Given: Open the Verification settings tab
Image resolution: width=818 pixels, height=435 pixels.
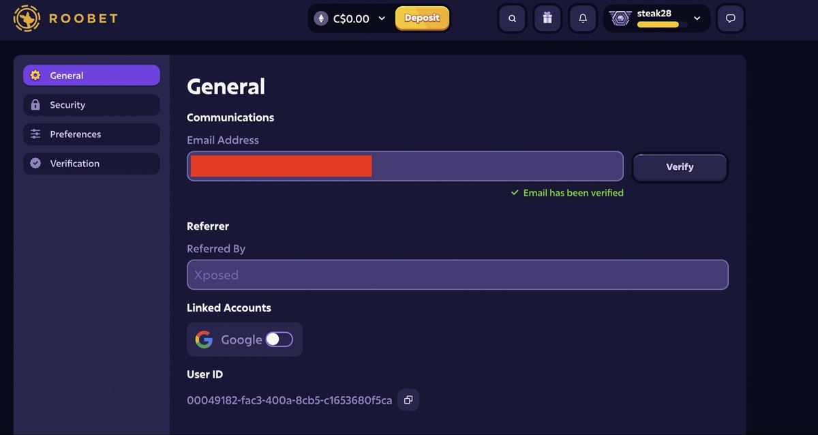Looking at the screenshot, I should [91, 164].
